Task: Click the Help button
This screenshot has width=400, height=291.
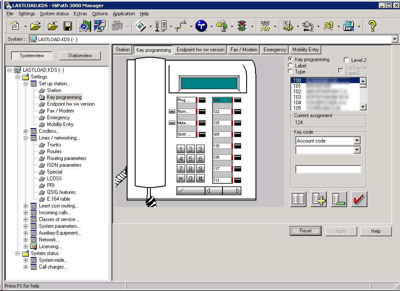Action: pyautogui.click(x=376, y=231)
